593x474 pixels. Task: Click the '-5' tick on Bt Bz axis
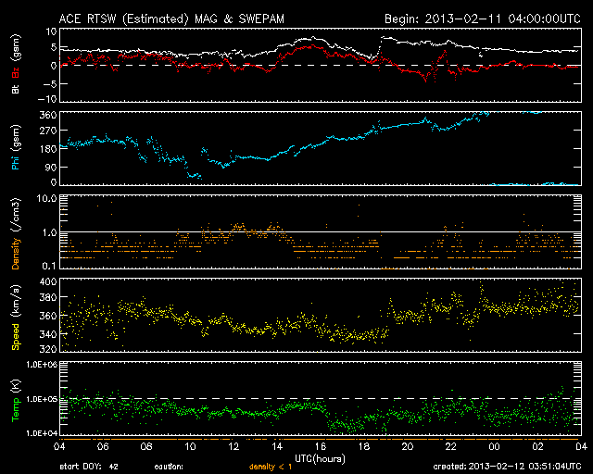[x=50, y=83]
